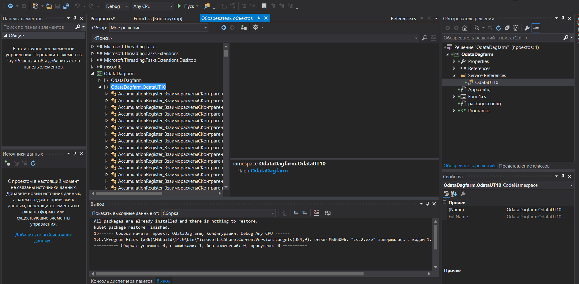Click the New Project icon in toolbar
This screenshot has width=579, height=284.
point(35,6)
